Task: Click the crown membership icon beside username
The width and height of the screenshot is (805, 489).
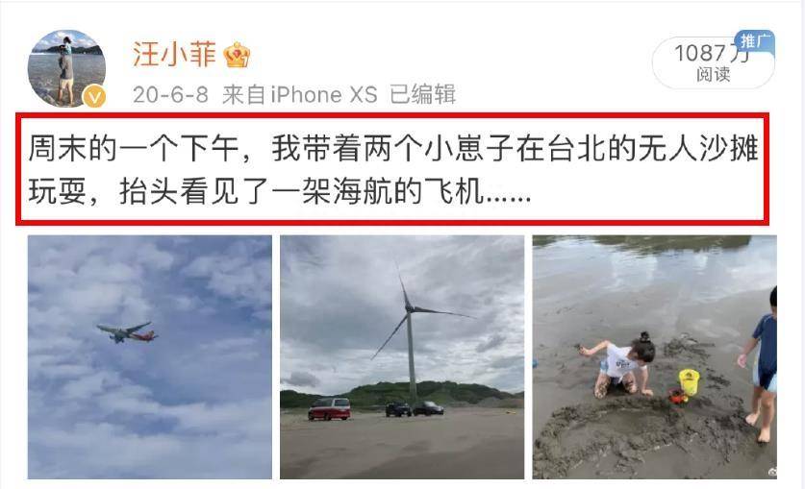Action: pyautogui.click(x=237, y=55)
